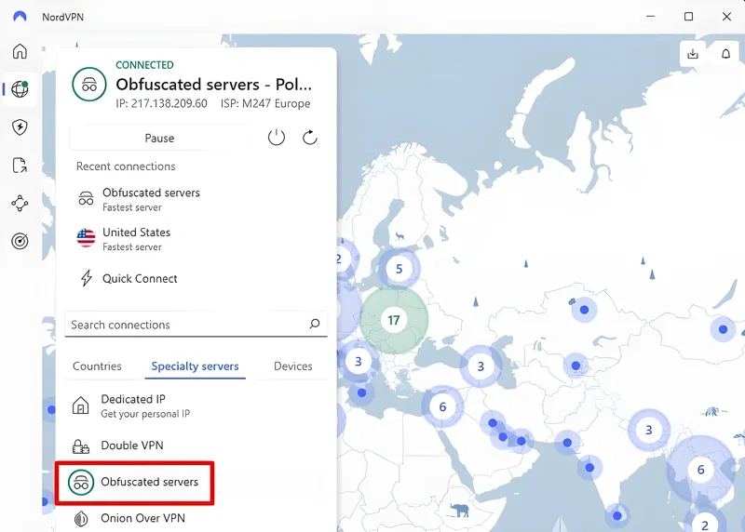Switch to the Specialty servers tab
The height and width of the screenshot is (532, 745).
pyautogui.click(x=196, y=366)
